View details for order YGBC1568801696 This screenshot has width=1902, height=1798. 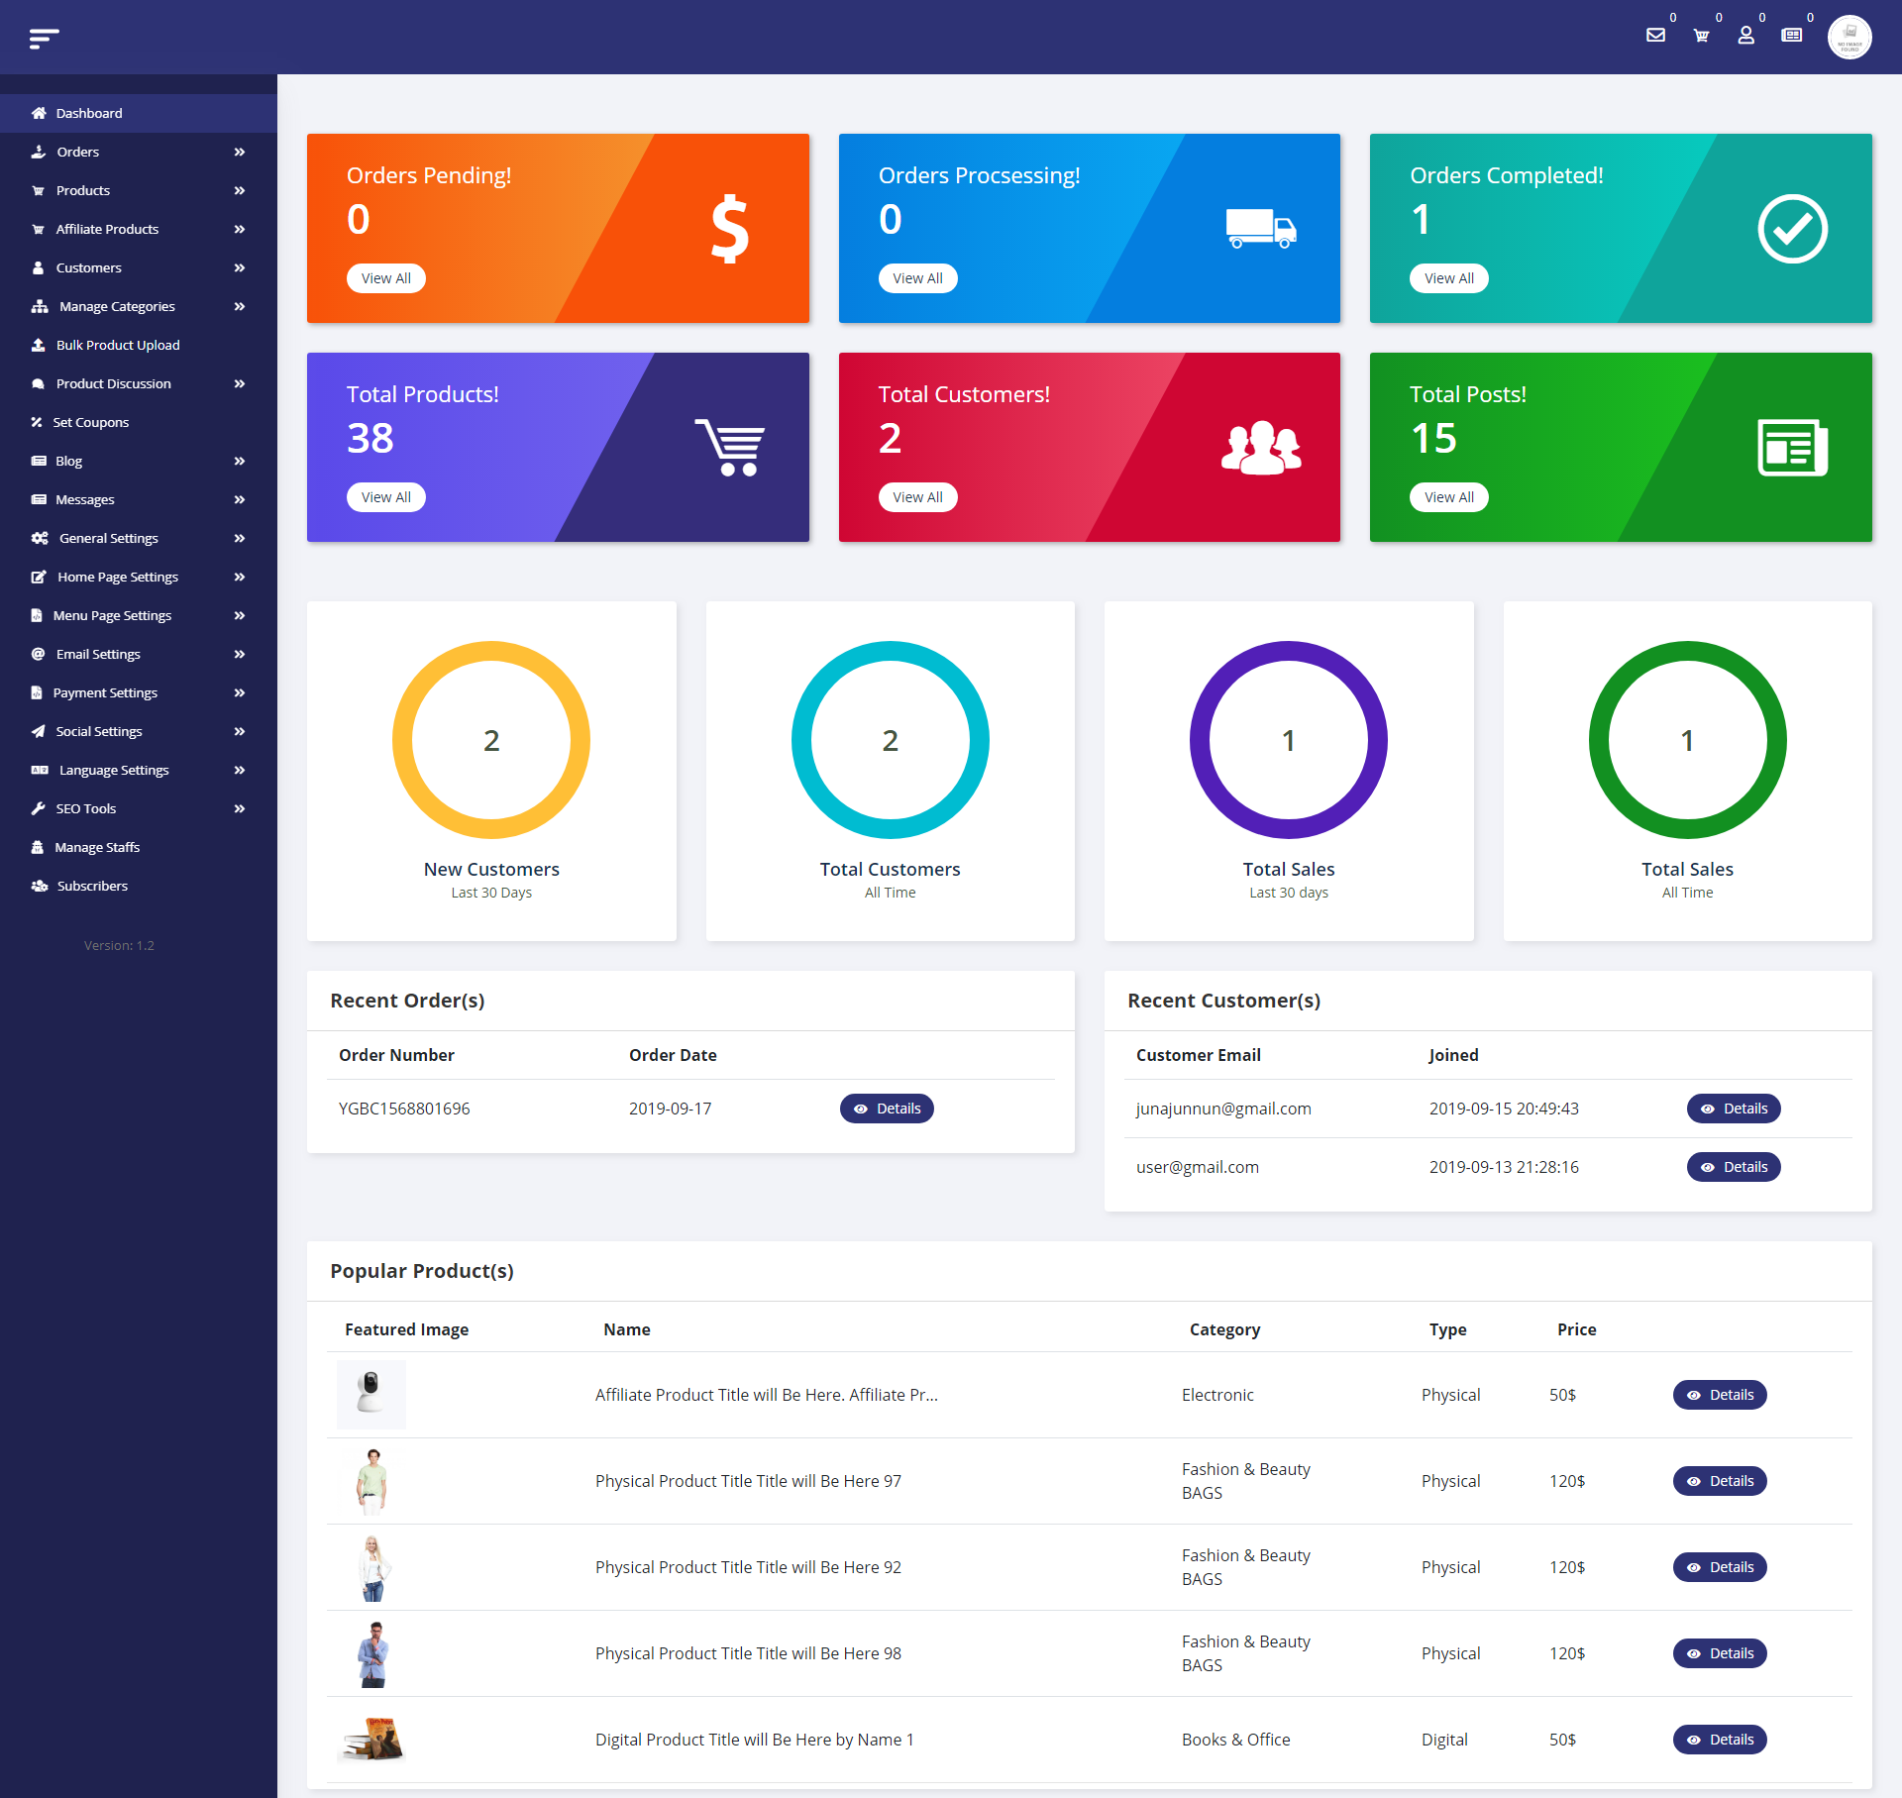tap(887, 1109)
